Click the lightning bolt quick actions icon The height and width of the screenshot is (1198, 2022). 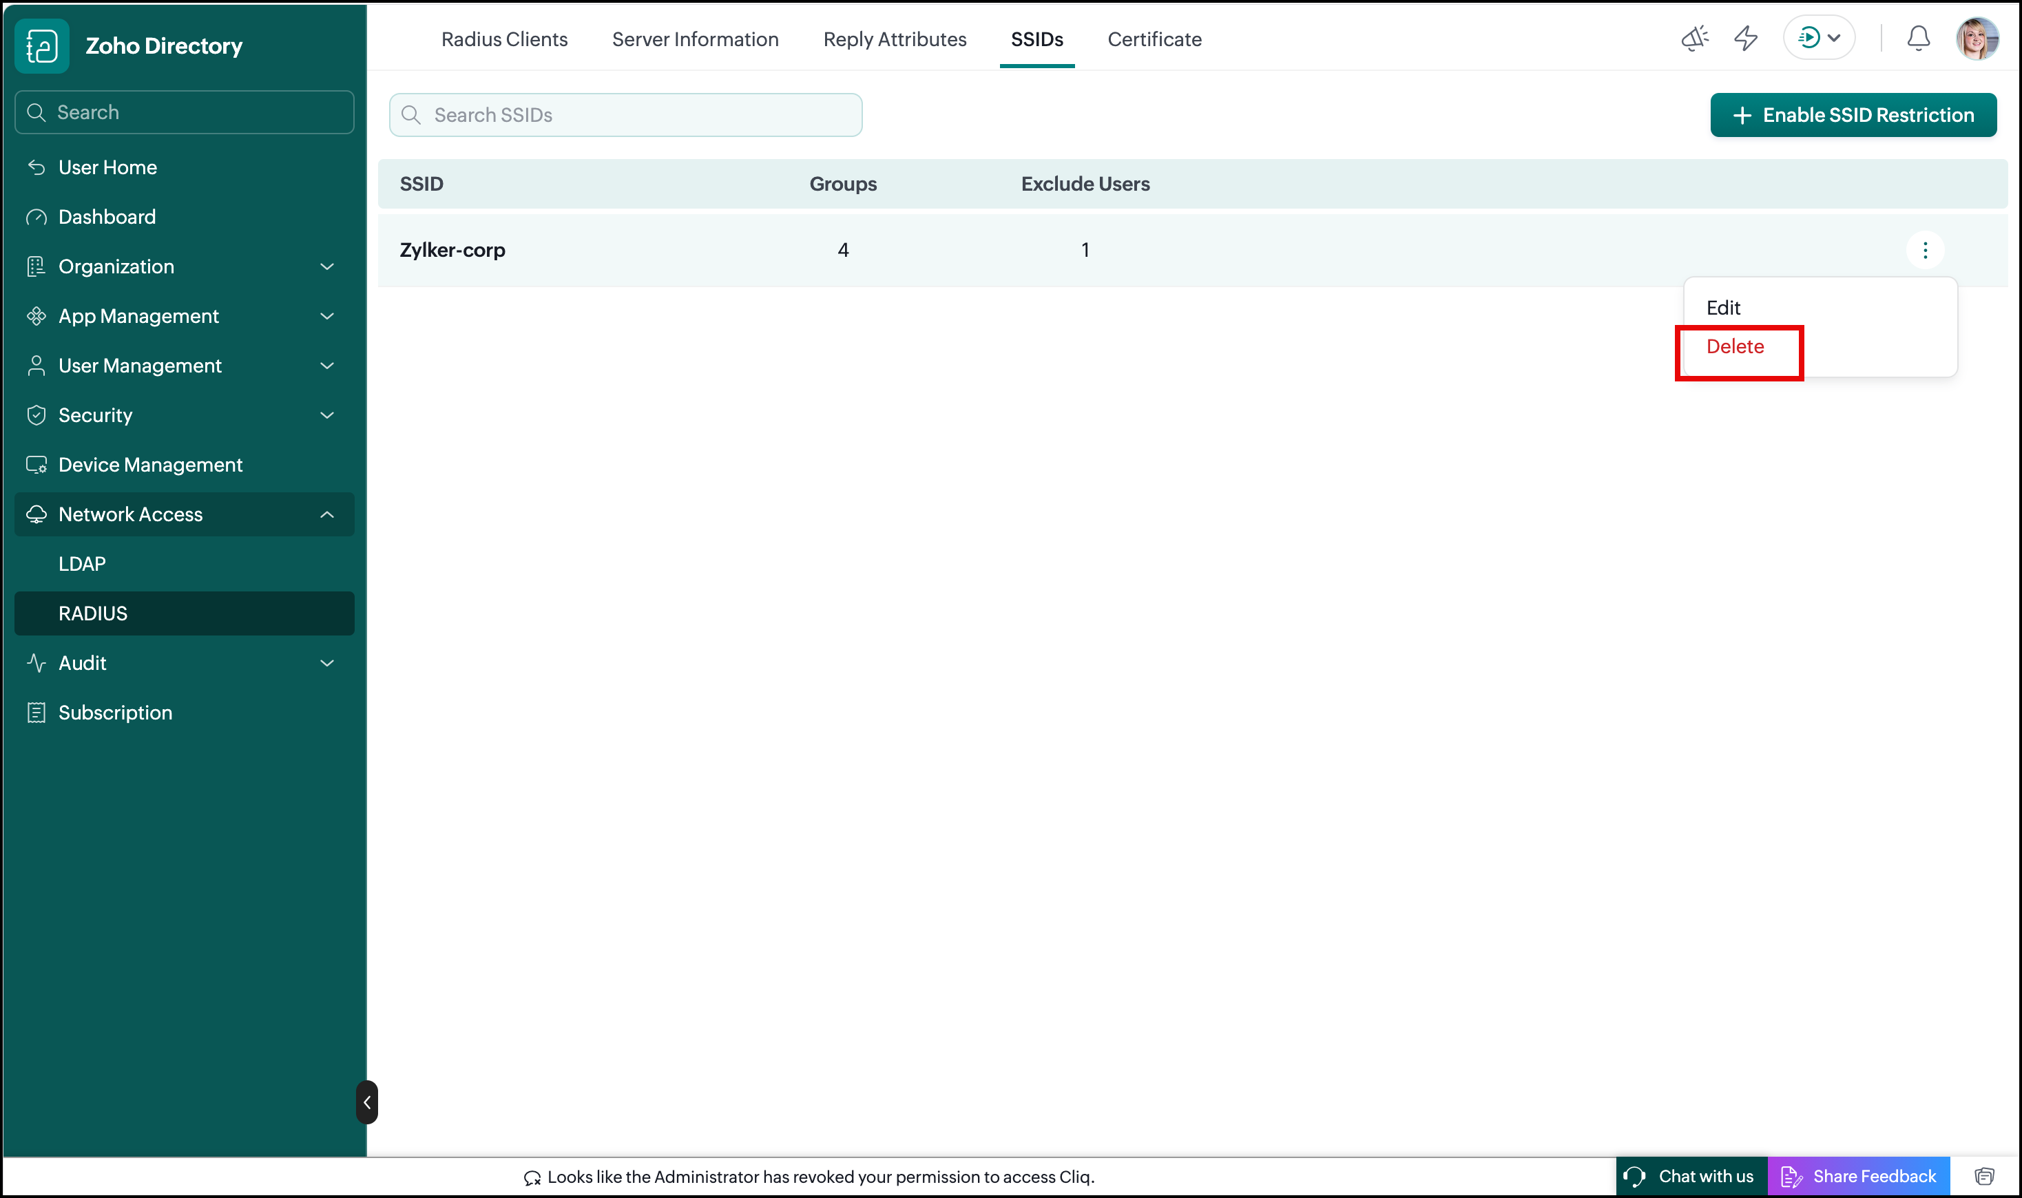point(1746,39)
